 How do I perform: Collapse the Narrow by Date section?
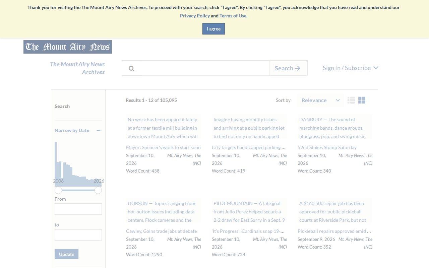tap(99, 130)
